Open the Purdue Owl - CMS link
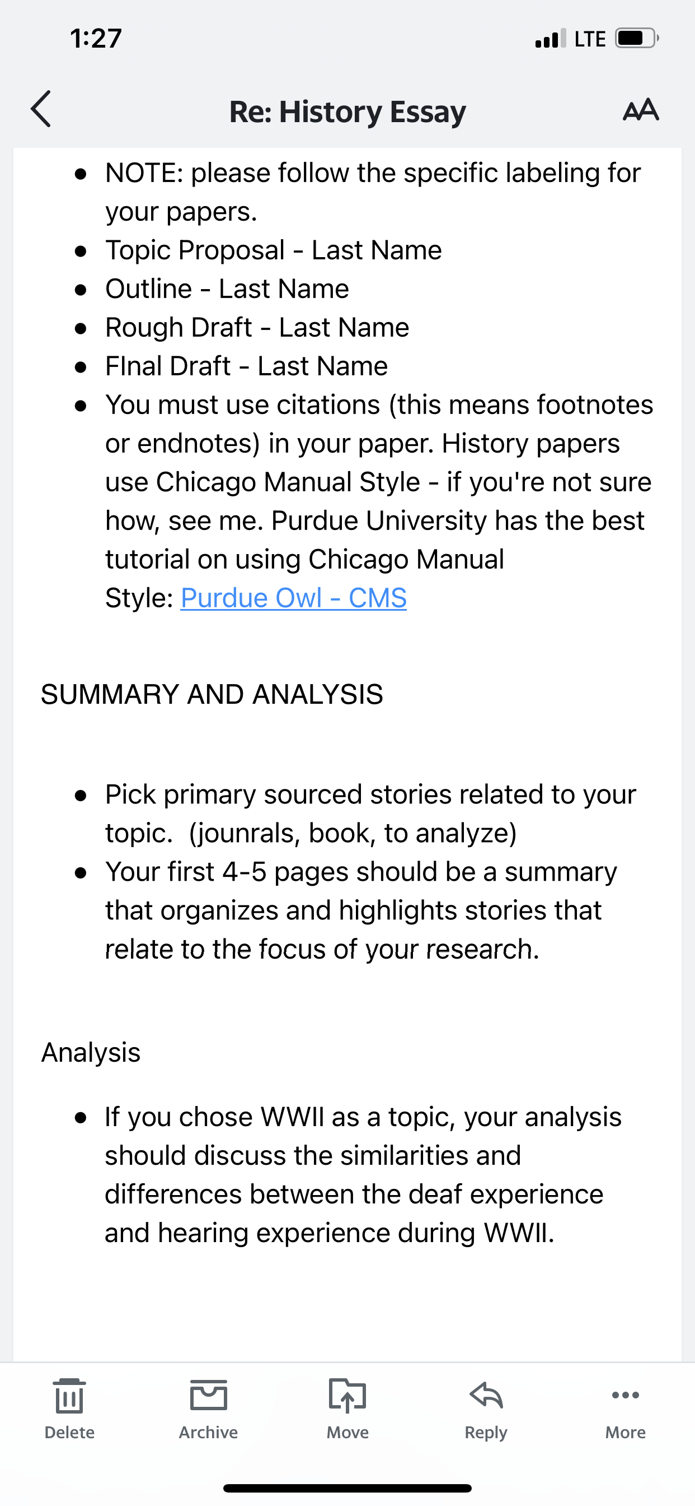The width and height of the screenshot is (695, 1506). pos(293,597)
